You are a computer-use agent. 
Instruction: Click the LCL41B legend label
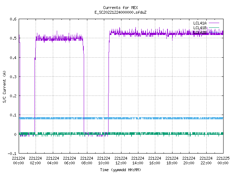pos(200,28)
